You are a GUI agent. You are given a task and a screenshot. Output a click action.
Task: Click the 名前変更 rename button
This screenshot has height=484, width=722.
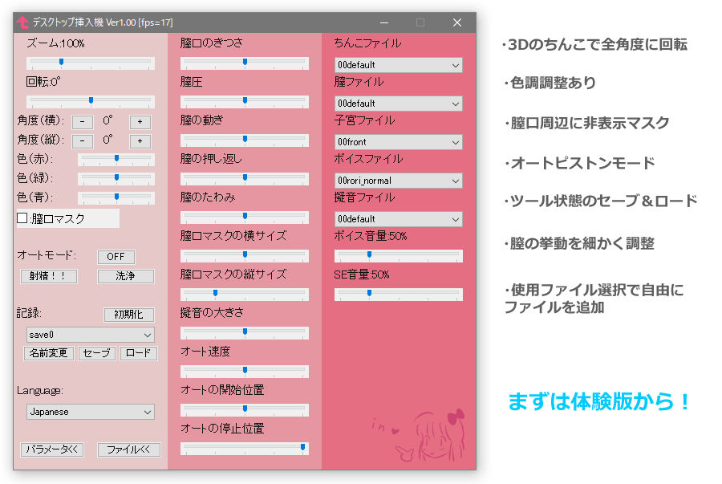tap(48, 353)
